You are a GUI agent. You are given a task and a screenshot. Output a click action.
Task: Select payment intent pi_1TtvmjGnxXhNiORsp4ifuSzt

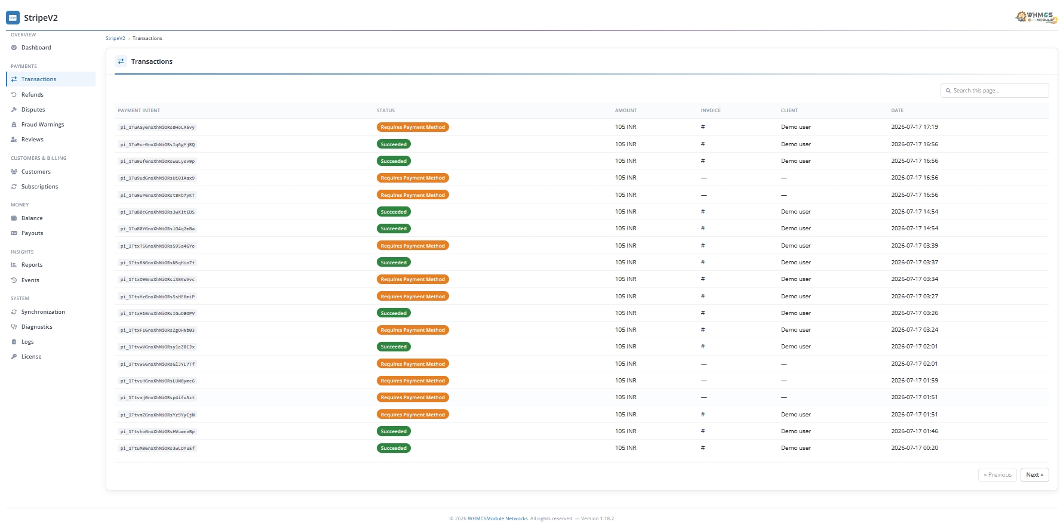(x=158, y=398)
